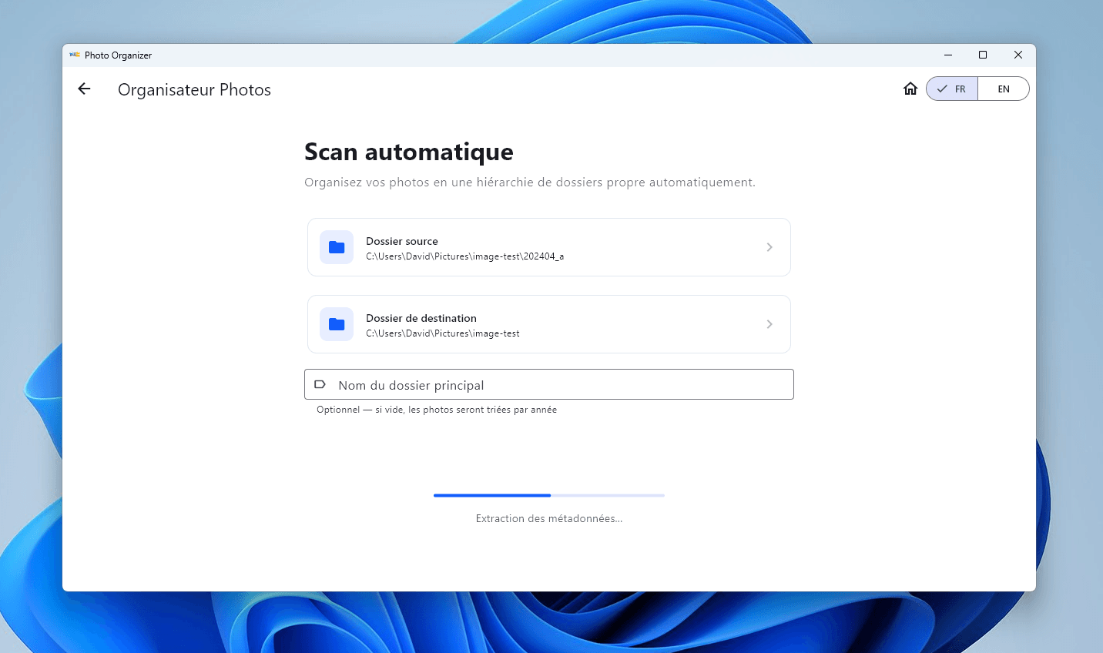Click the Photo Organizer icon in the title bar
The height and width of the screenshot is (653, 1103).
point(75,55)
